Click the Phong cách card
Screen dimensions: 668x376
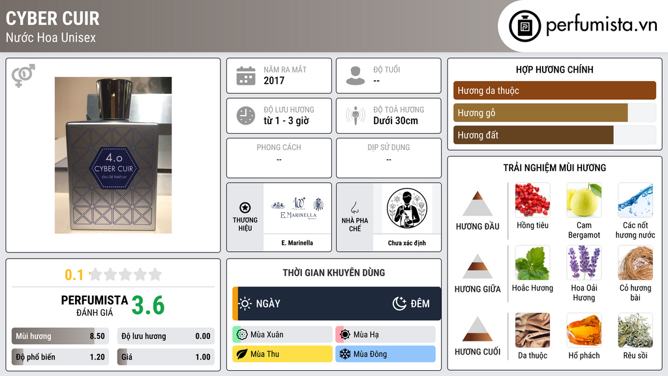click(x=279, y=158)
